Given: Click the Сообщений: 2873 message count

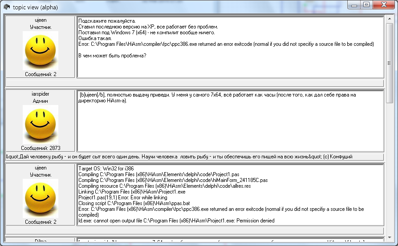Looking at the screenshot, I should click(40, 148).
